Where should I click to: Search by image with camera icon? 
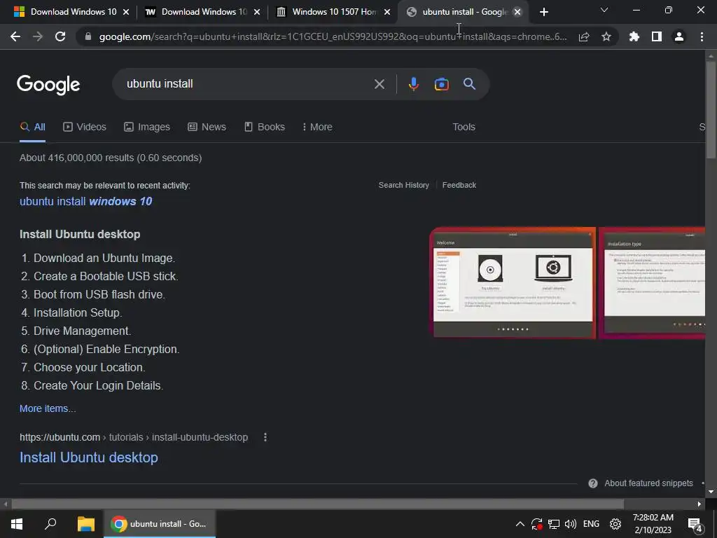[x=441, y=84]
